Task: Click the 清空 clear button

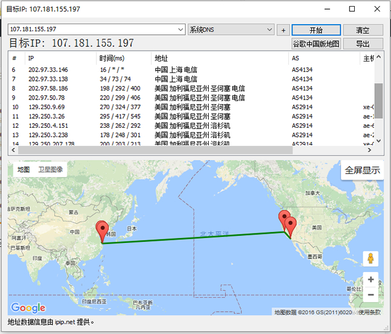Action: (363, 30)
